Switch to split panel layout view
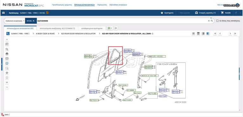The width and height of the screenshot is (243, 117). pos(203,34)
